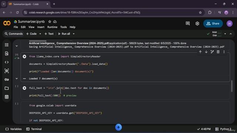
Task: Open Colab settings gear
Action: click(197, 24)
